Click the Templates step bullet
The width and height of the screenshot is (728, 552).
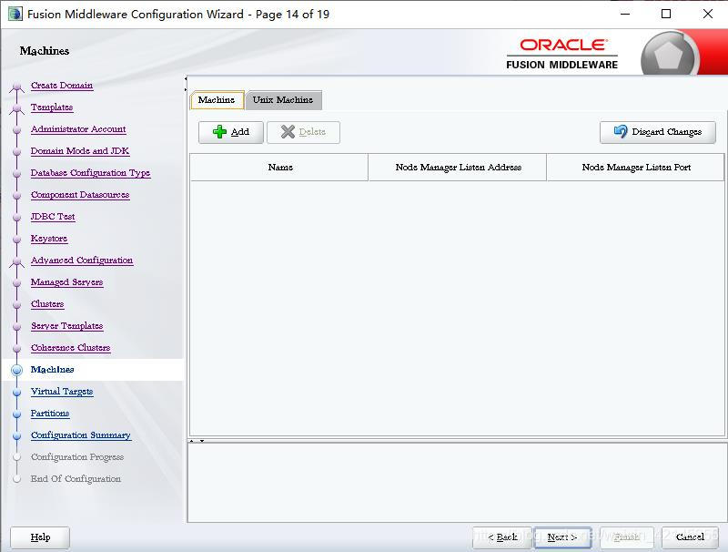pos(17,107)
